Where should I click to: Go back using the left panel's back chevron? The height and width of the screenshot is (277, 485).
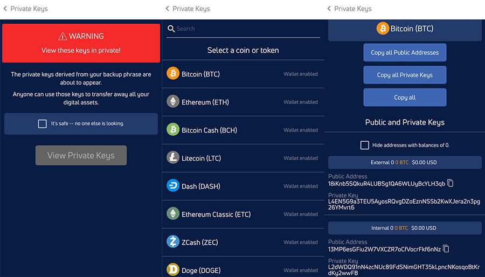click(5, 9)
